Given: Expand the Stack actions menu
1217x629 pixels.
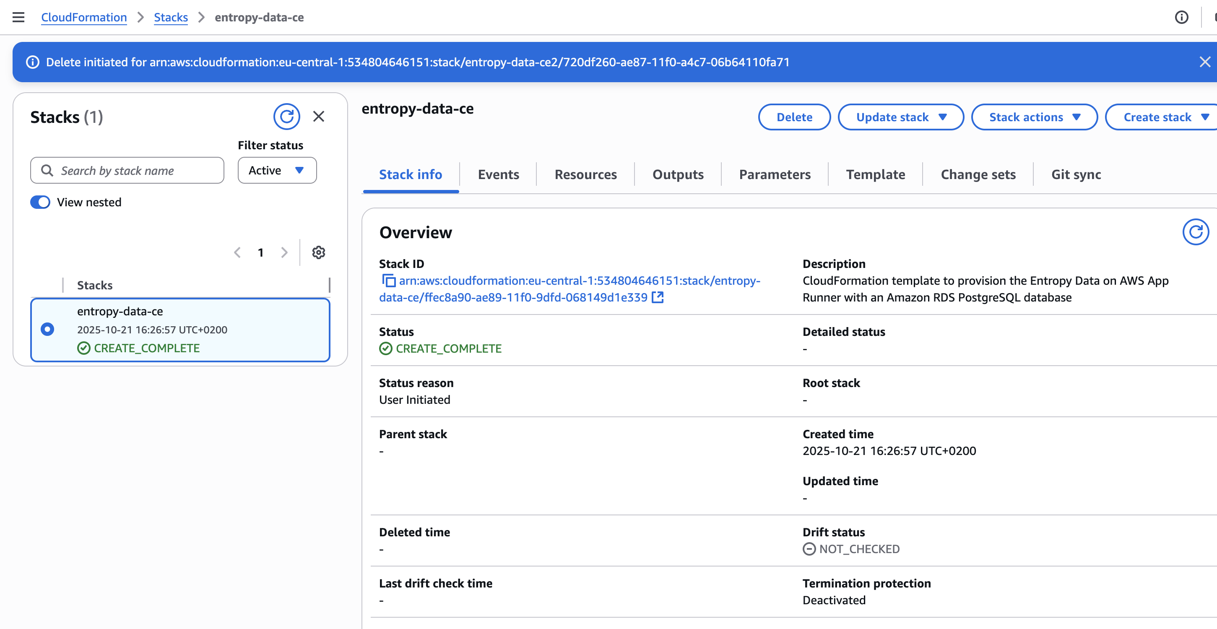Looking at the screenshot, I should click(x=1034, y=117).
